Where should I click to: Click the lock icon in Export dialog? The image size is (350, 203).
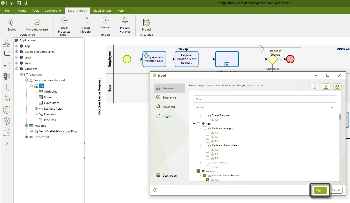pos(314,87)
